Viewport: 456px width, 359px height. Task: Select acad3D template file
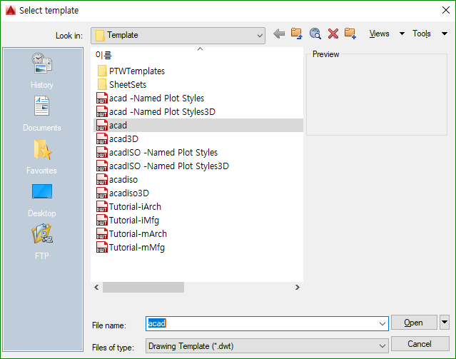[118, 139]
